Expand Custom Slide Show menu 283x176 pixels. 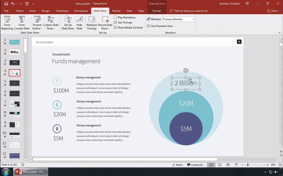tap(51, 23)
